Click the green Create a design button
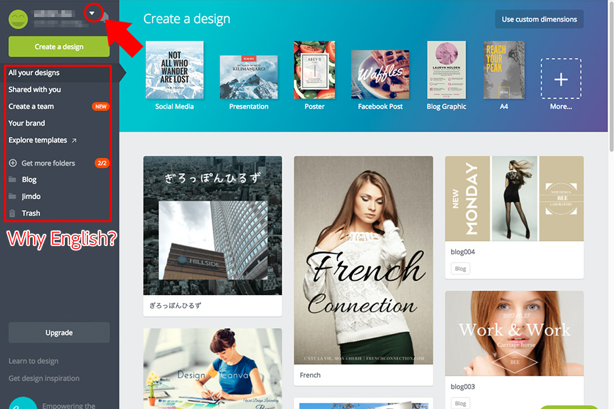614x409 pixels. [x=59, y=46]
